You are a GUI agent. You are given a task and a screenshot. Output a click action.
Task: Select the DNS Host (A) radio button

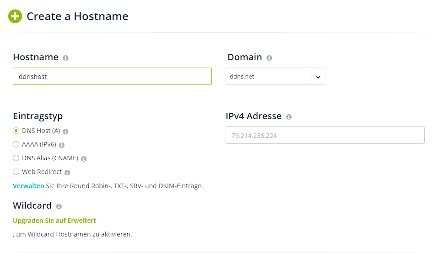point(16,131)
